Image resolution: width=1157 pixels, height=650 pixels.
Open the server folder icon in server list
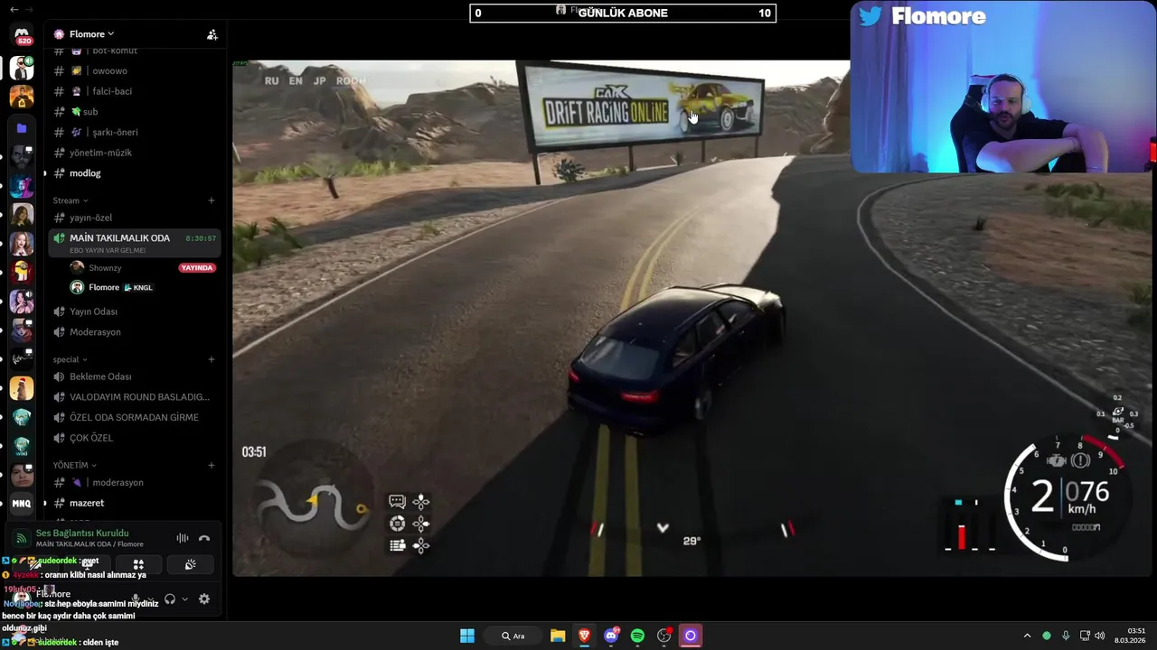tap(22, 128)
